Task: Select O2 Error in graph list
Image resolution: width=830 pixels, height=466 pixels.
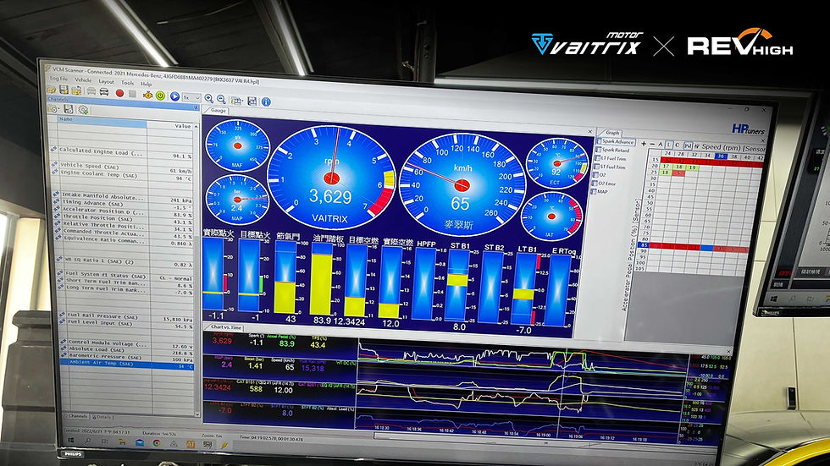Action: (605, 184)
